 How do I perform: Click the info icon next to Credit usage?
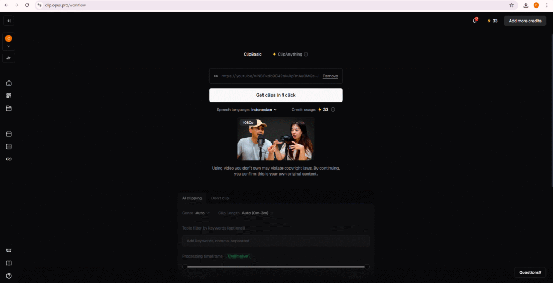(333, 110)
